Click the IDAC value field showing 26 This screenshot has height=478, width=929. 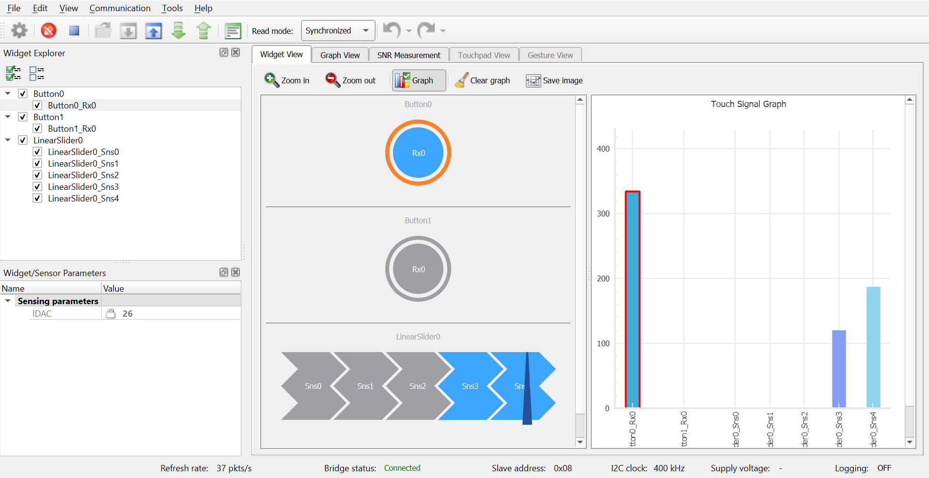(171, 313)
